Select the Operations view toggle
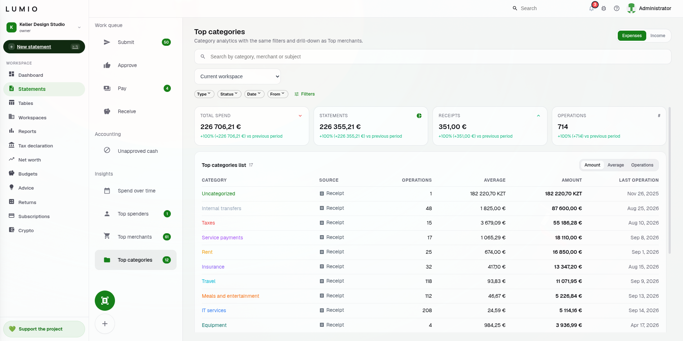The height and width of the screenshot is (341, 683). [x=642, y=165]
